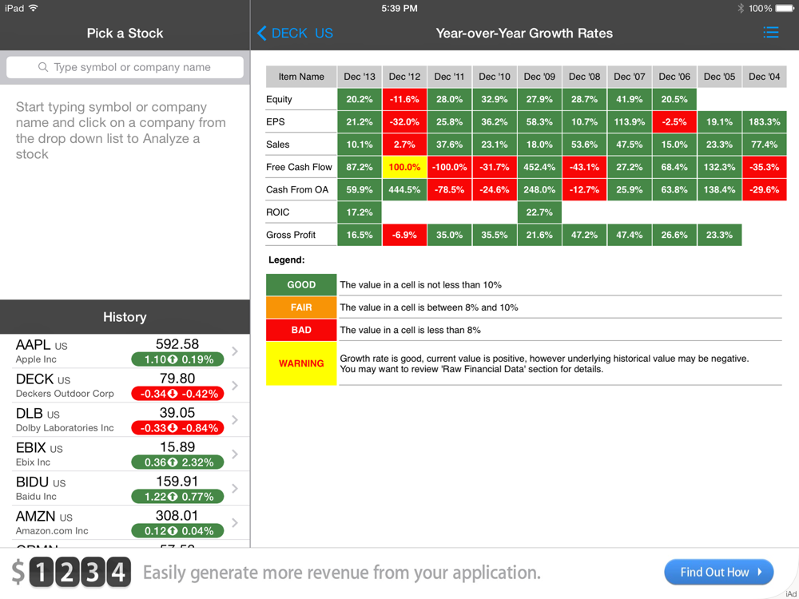Click the orange FAIR legend swatch
The image size is (799, 599).
tap(301, 307)
